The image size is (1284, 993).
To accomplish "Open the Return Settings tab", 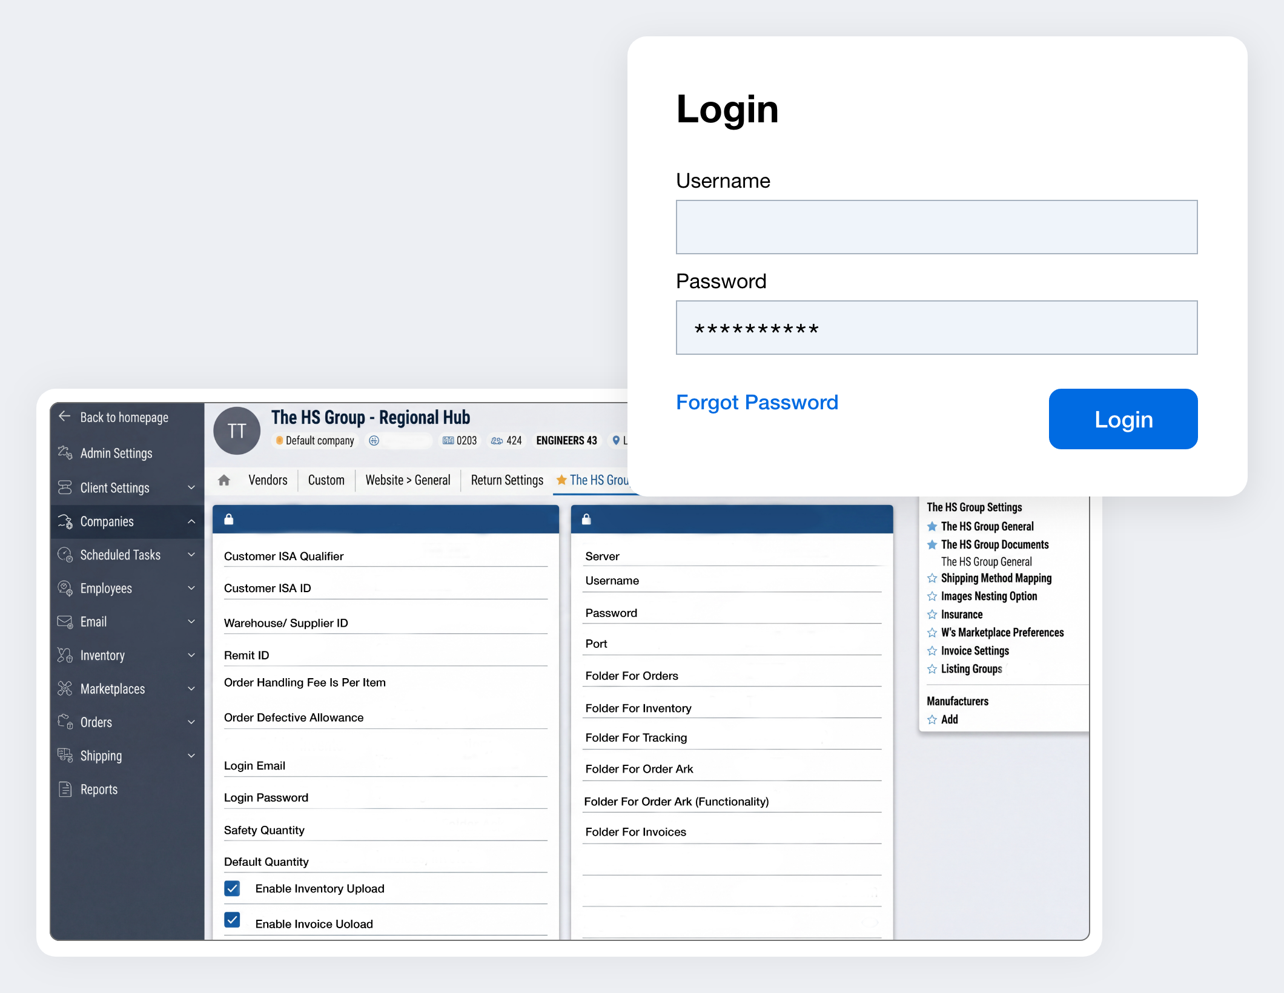I will pyautogui.click(x=507, y=480).
